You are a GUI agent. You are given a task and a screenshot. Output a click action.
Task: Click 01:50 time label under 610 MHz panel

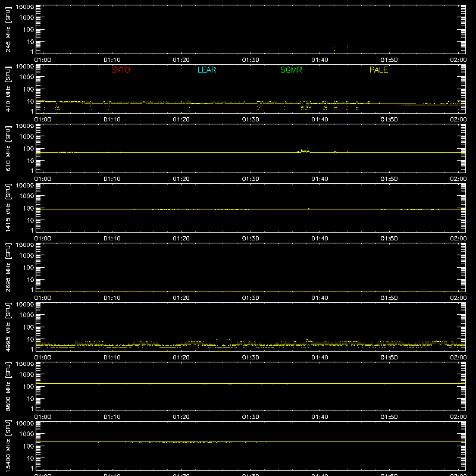tap(389, 179)
